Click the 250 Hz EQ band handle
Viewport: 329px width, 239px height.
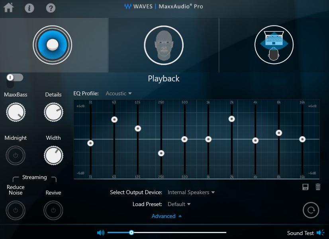tap(161, 153)
